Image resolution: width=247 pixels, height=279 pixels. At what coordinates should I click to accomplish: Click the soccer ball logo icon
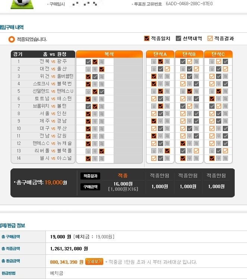click(22, 4)
